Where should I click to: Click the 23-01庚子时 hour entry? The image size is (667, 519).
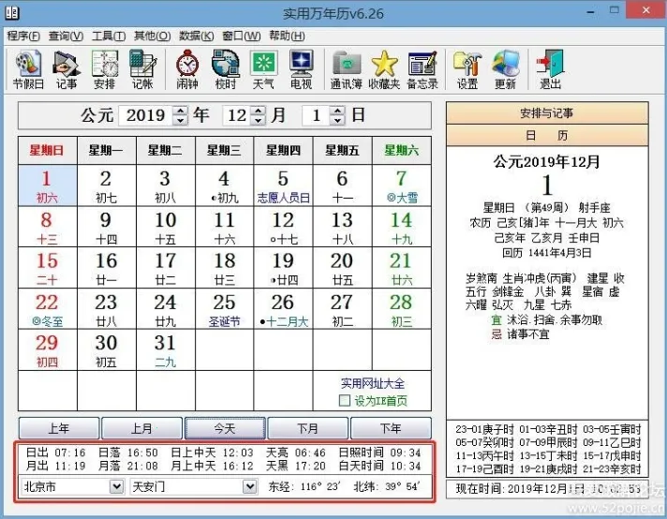pyautogui.click(x=484, y=429)
